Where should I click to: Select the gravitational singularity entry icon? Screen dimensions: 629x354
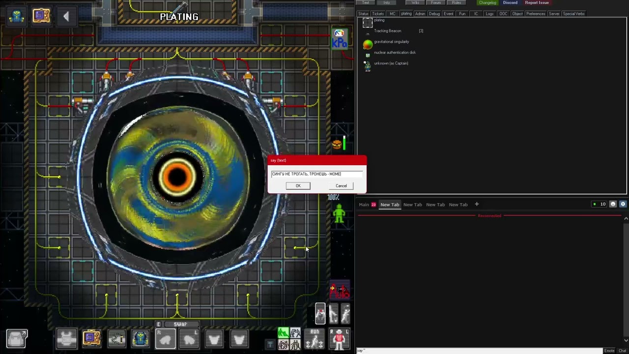(368, 44)
